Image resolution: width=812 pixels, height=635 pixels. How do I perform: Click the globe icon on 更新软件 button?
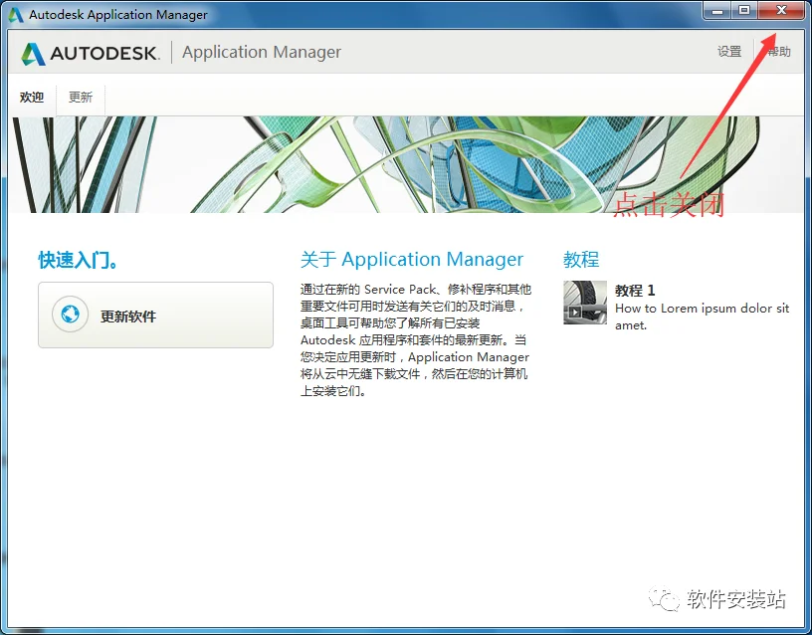[x=70, y=314]
